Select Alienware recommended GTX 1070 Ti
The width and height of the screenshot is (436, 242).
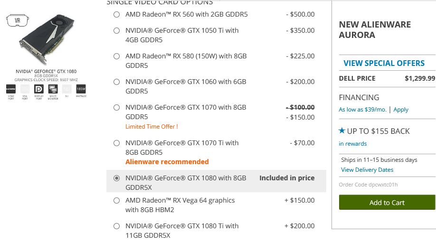(x=116, y=143)
